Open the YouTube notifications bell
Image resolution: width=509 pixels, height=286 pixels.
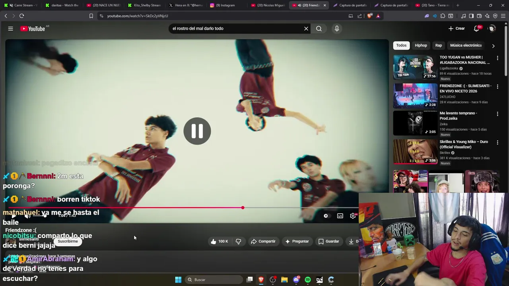476,29
